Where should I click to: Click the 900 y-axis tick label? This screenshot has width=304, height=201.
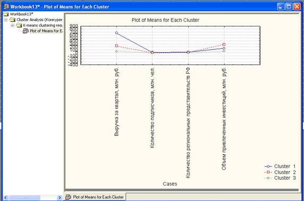pyautogui.click(x=74, y=26)
